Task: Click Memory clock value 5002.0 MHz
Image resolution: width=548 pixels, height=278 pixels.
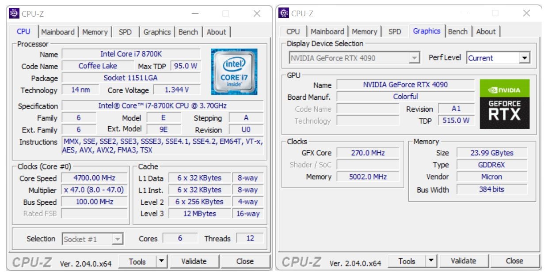Action: (x=368, y=177)
